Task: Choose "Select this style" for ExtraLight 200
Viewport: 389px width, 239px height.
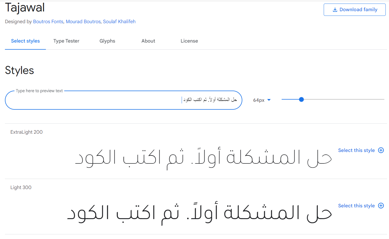Action: (356, 150)
